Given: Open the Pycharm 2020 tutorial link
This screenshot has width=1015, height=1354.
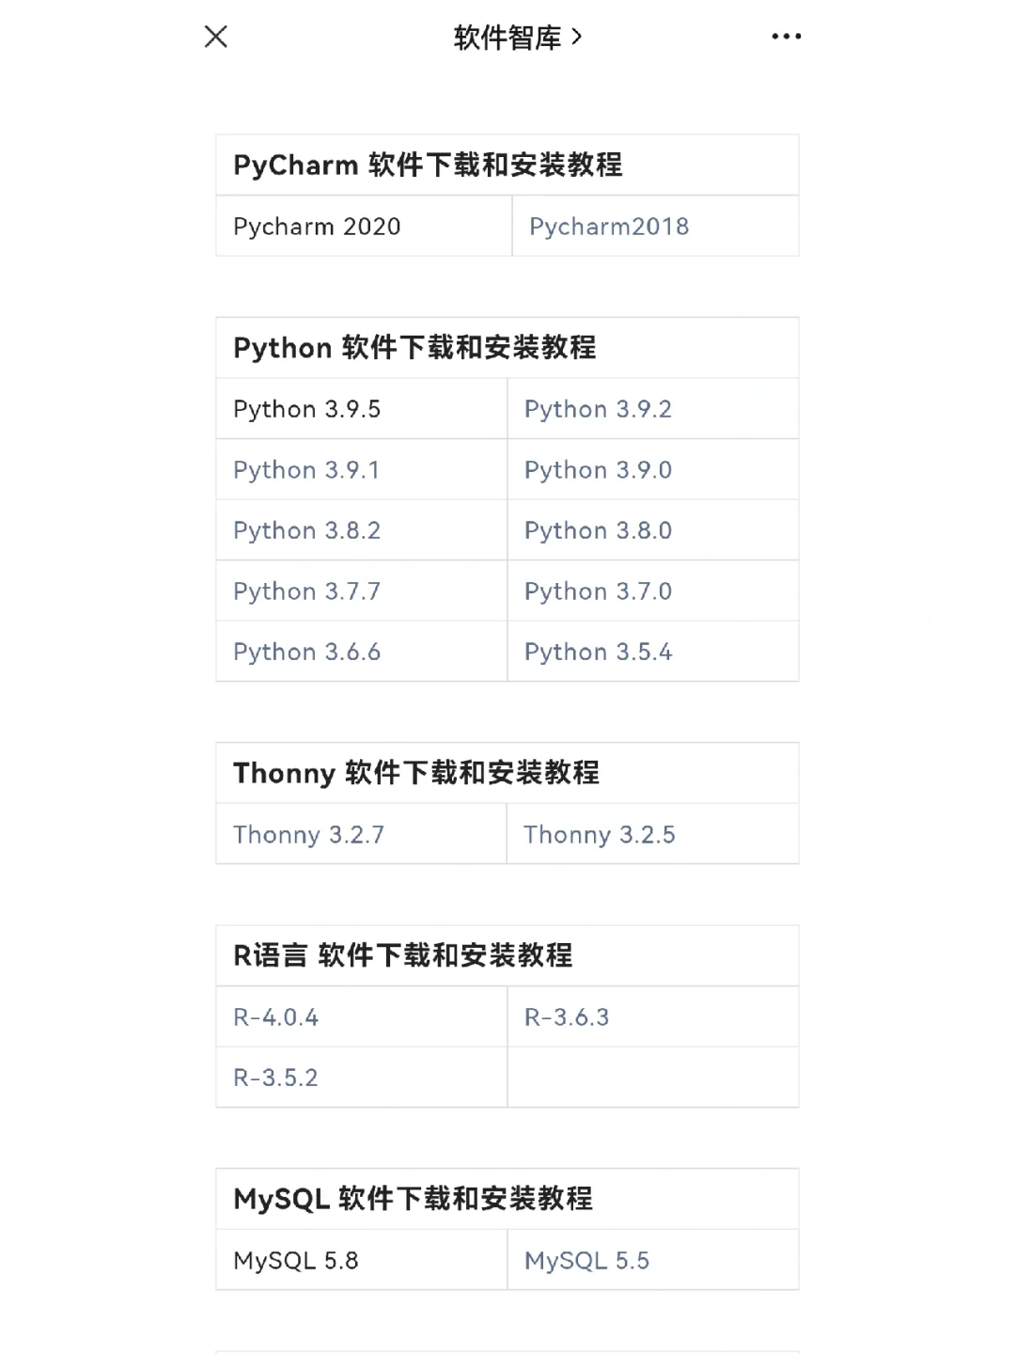Looking at the screenshot, I should pos(316,227).
